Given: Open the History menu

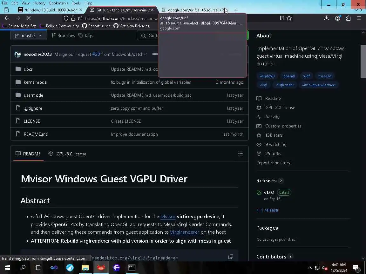Looking at the screenshot, I should click(39, 3).
